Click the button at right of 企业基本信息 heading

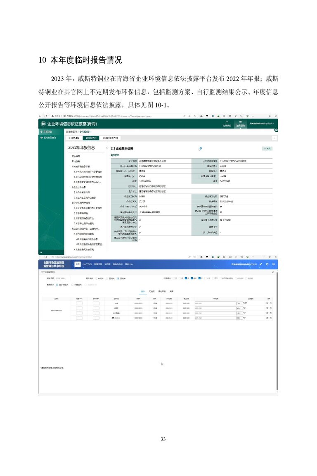click(267, 148)
